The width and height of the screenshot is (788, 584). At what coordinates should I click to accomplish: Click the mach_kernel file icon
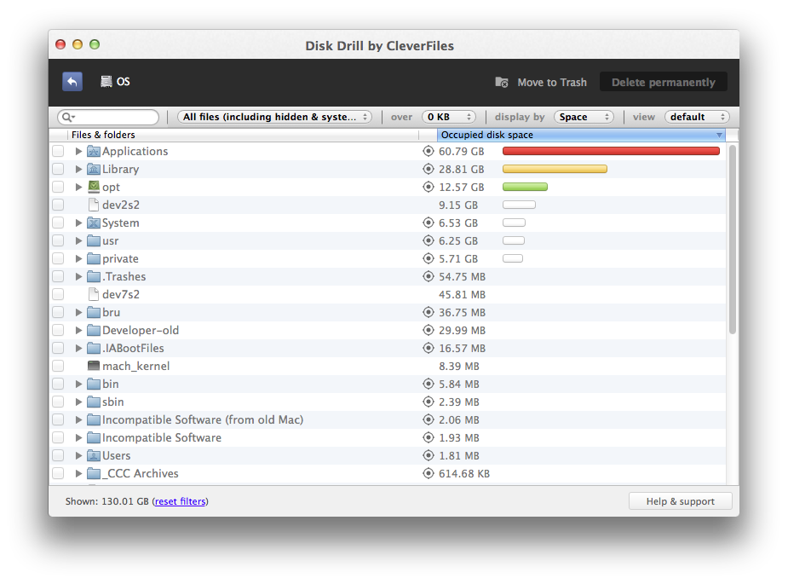(94, 366)
